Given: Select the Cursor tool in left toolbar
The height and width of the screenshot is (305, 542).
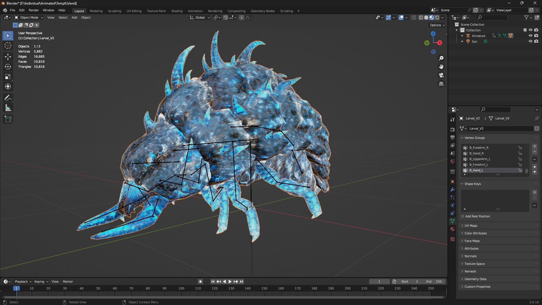Looking at the screenshot, I should 8,45.
